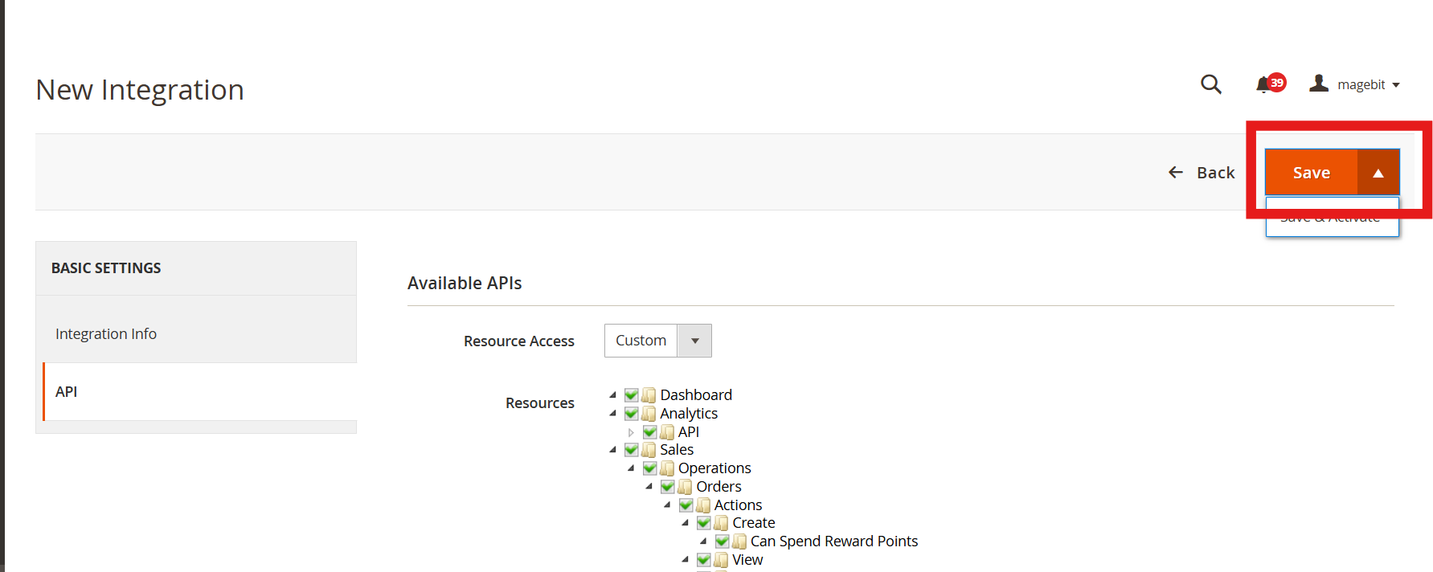The image size is (1433, 572).
Task: Click the Analytics folder icon
Action: click(x=649, y=414)
